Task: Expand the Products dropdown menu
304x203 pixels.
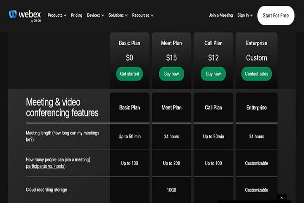Action: coord(57,15)
